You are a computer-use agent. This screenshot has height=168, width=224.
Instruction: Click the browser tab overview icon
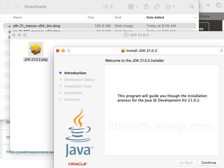click(218, 5)
